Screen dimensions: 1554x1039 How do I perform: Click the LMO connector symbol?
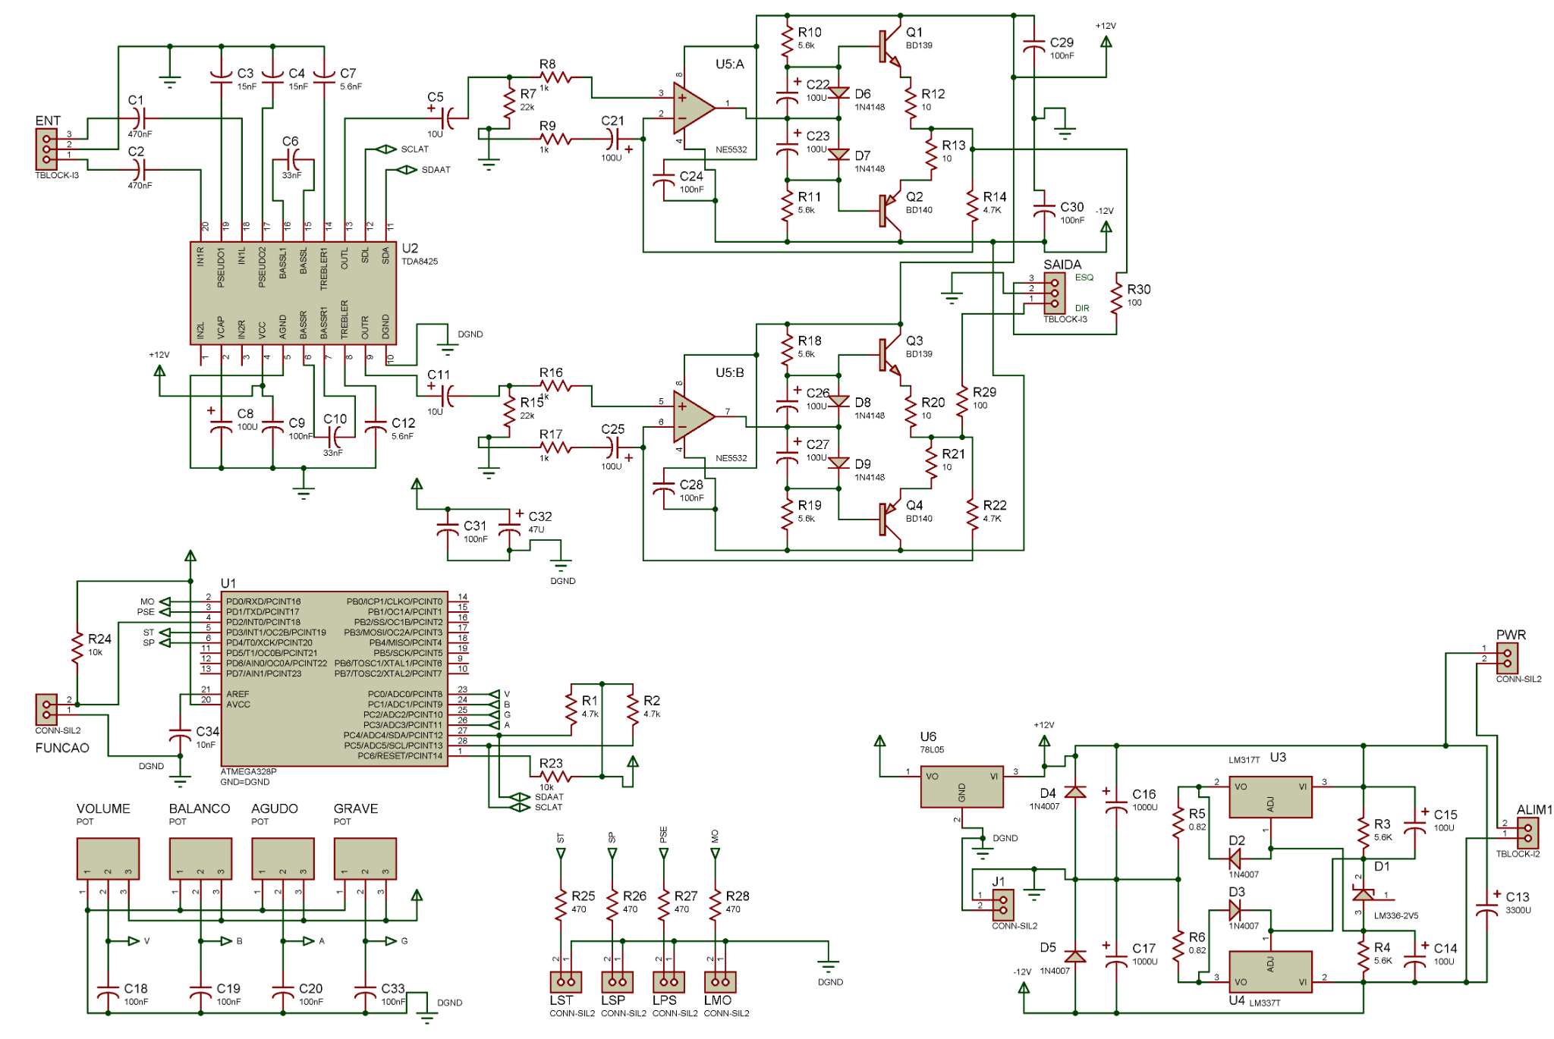click(x=720, y=982)
